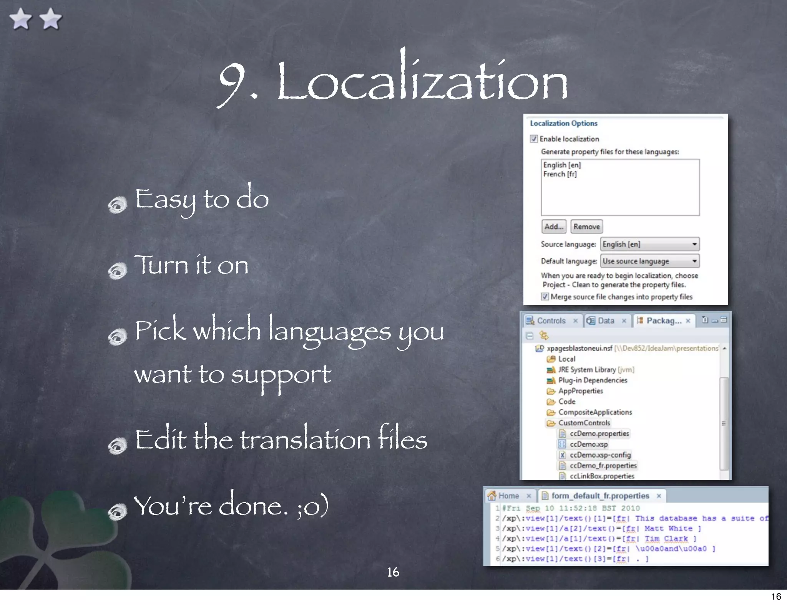The height and width of the screenshot is (605, 787).
Task: Select the Code folder label
Action: pyautogui.click(x=567, y=402)
